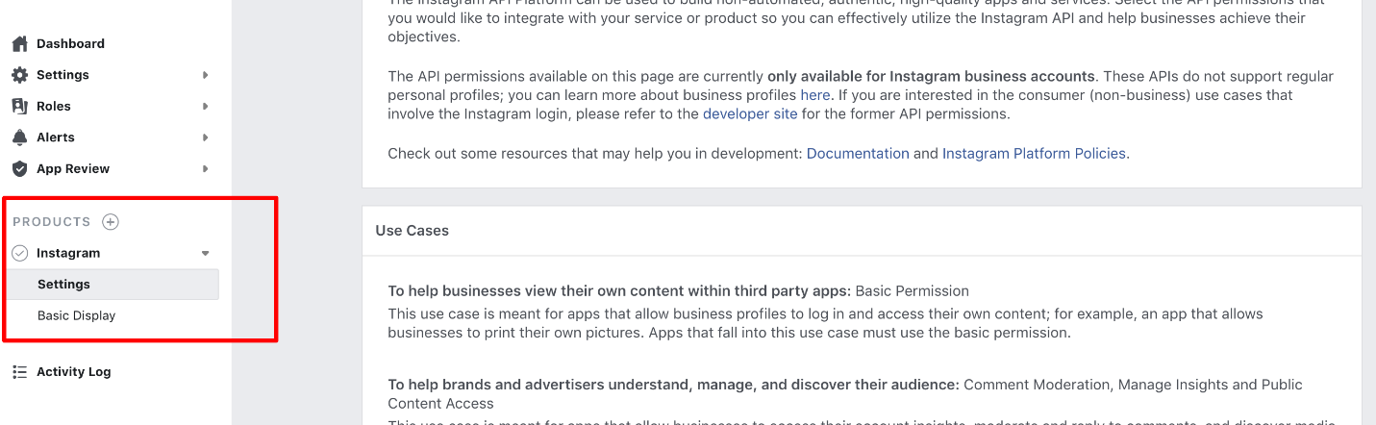The height and width of the screenshot is (425, 1376).
Task: Open the top-level Settings menu item
Action: (x=63, y=75)
